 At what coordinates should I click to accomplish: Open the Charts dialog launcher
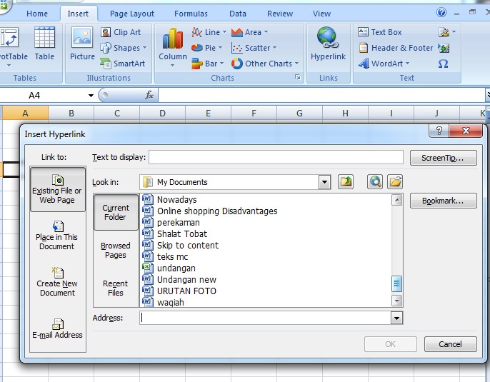click(x=298, y=77)
